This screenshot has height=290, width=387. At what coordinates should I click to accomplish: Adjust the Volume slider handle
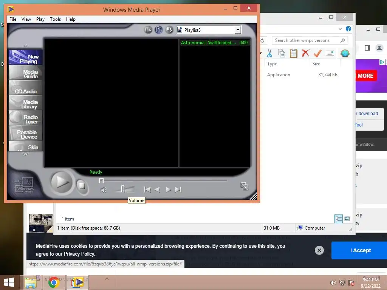[123, 189]
